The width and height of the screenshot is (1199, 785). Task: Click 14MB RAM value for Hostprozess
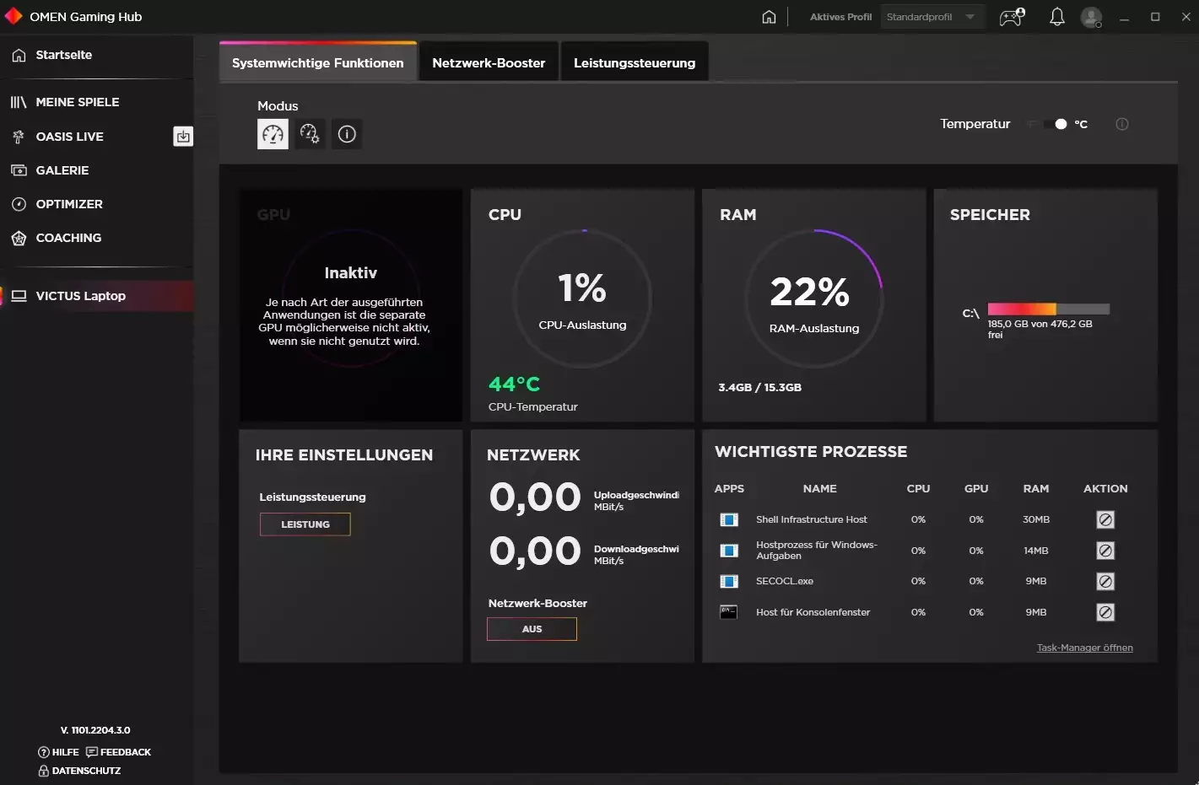pos(1036,551)
